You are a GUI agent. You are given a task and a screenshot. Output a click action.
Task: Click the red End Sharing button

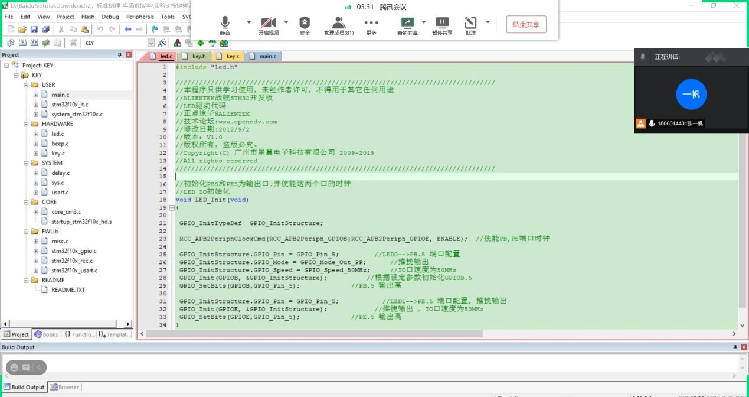[526, 24]
